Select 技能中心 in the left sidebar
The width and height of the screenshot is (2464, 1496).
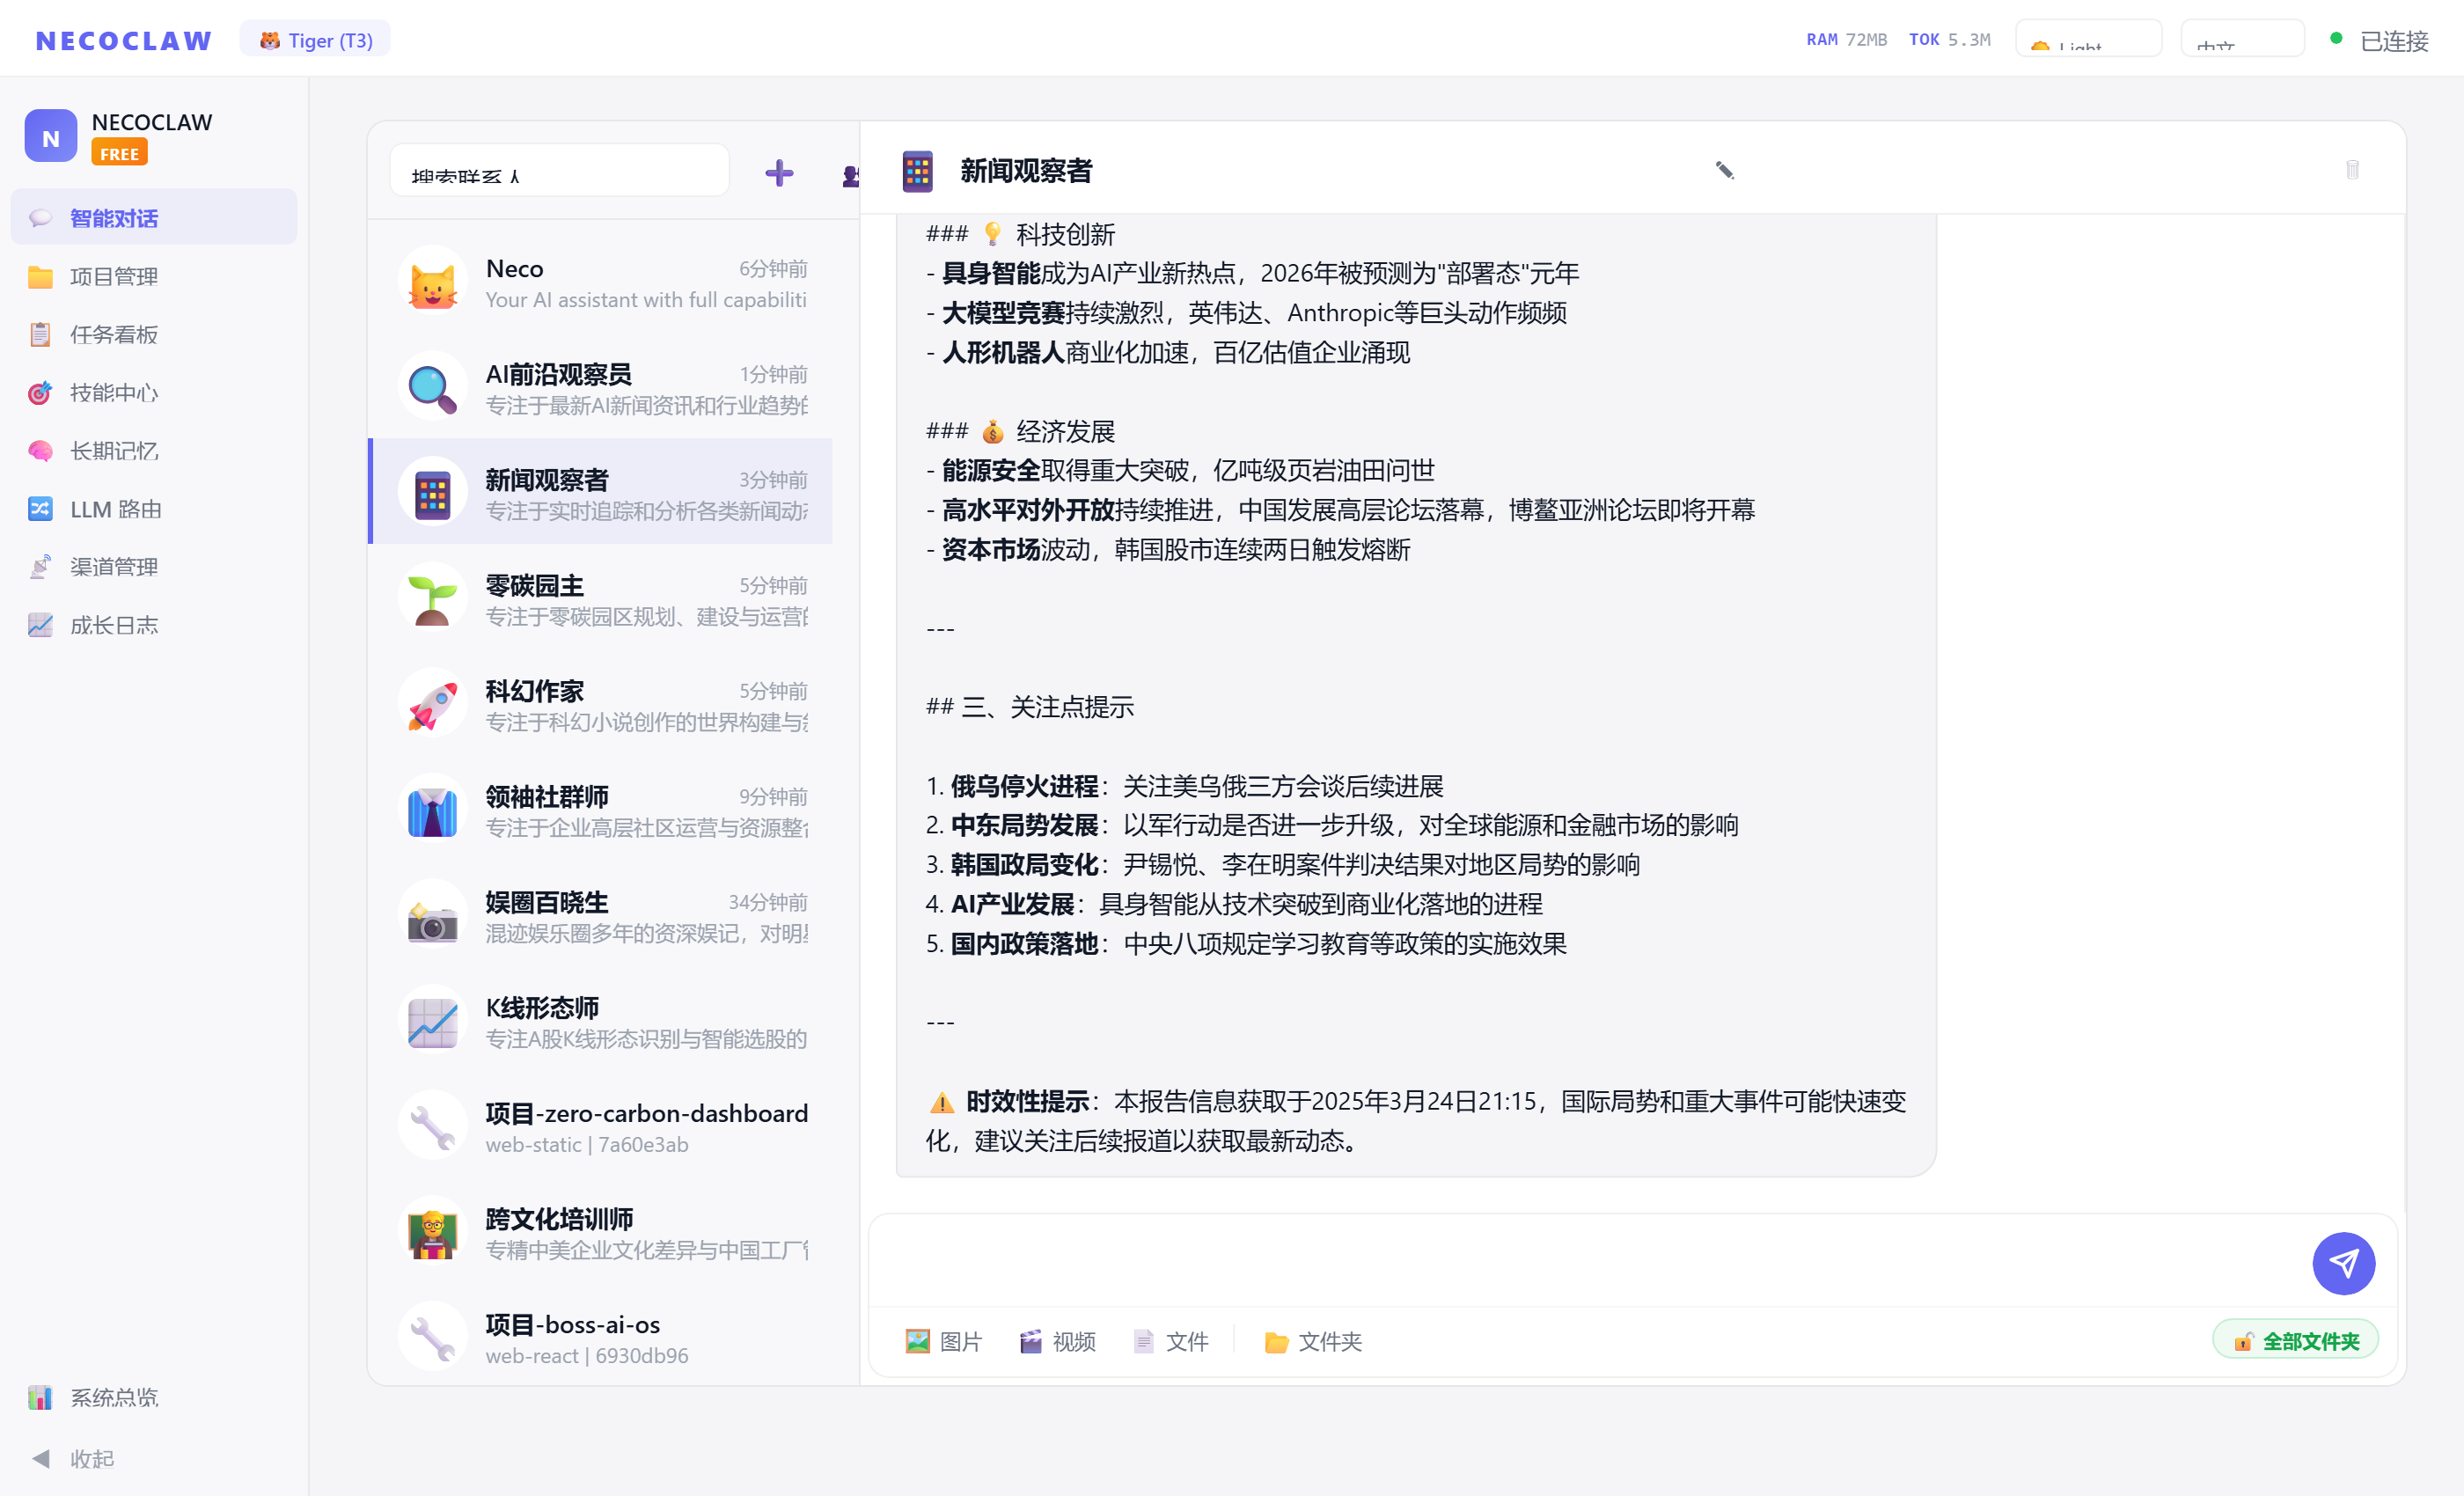(x=113, y=392)
